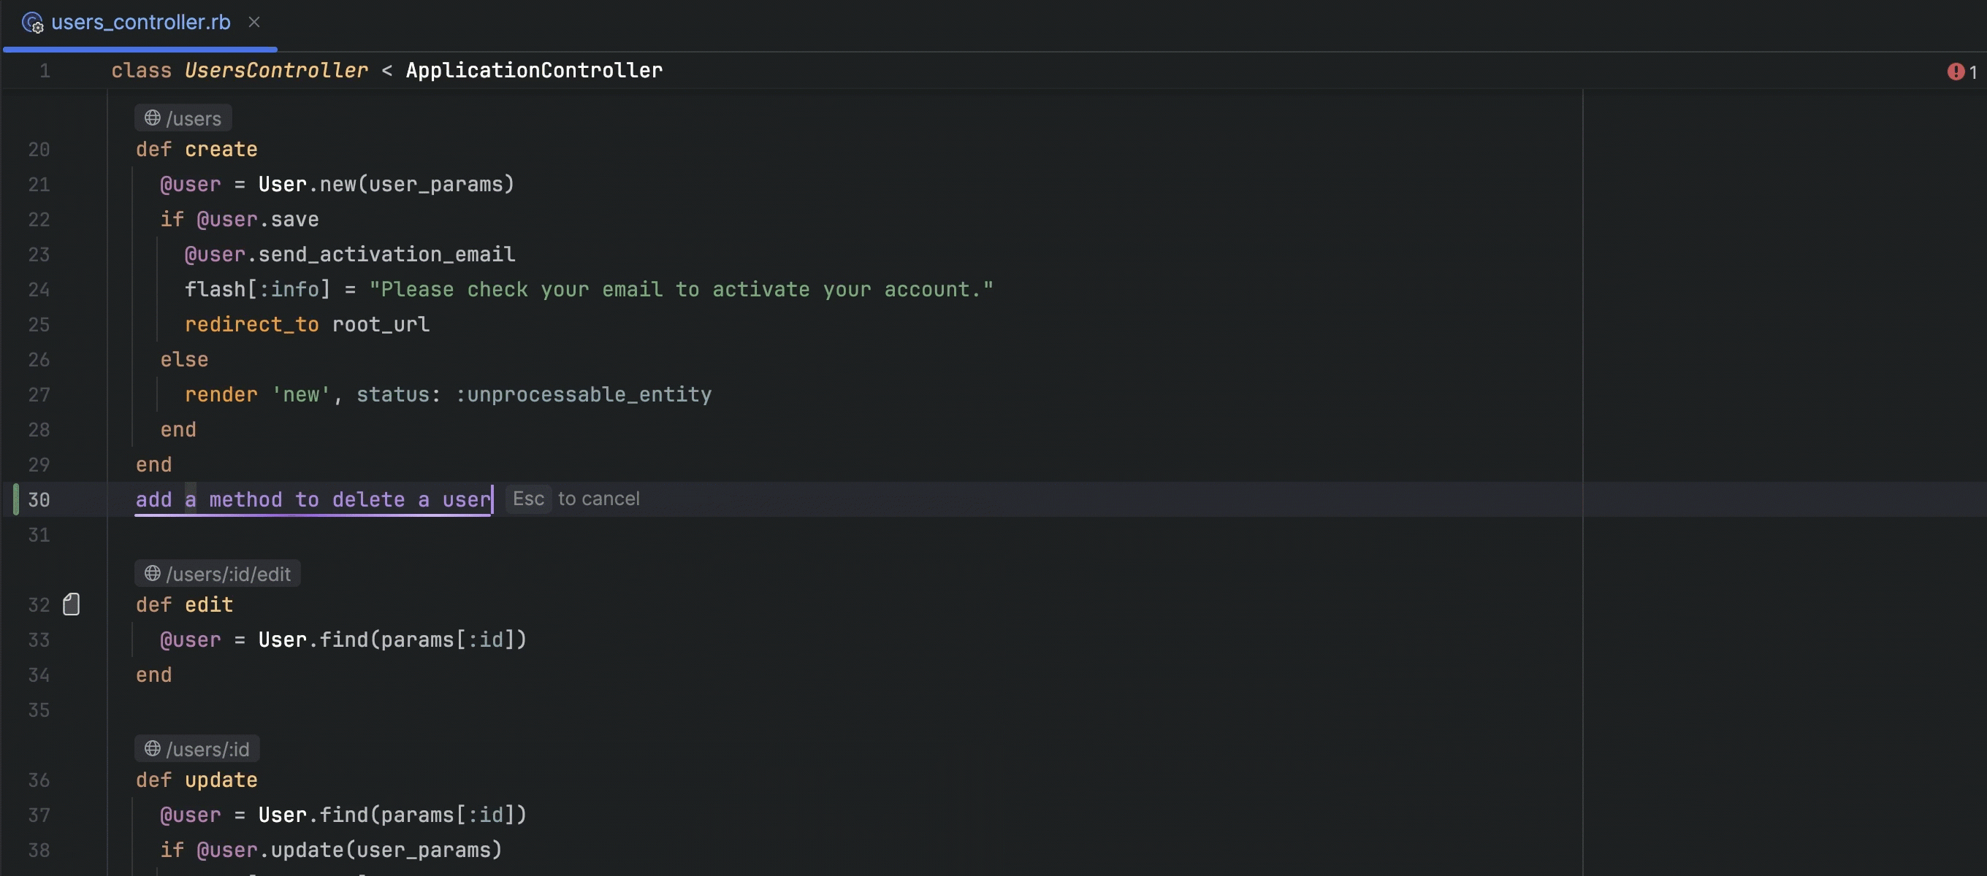This screenshot has width=1987, height=876.
Task: Close the users_controller.rb tab
Action: click(x=253, y=23)
